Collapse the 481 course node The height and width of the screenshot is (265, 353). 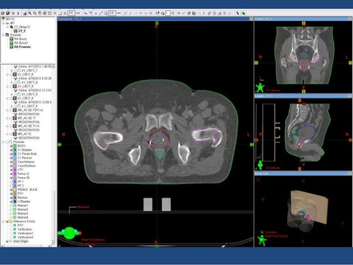point(3,23)
